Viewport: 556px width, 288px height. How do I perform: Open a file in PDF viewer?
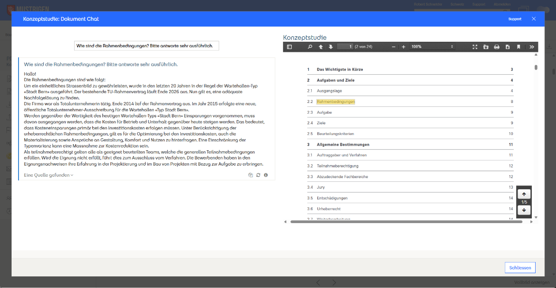tap(486, 47)
